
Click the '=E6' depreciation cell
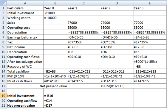pyautogui.click(x=150, y=52)
